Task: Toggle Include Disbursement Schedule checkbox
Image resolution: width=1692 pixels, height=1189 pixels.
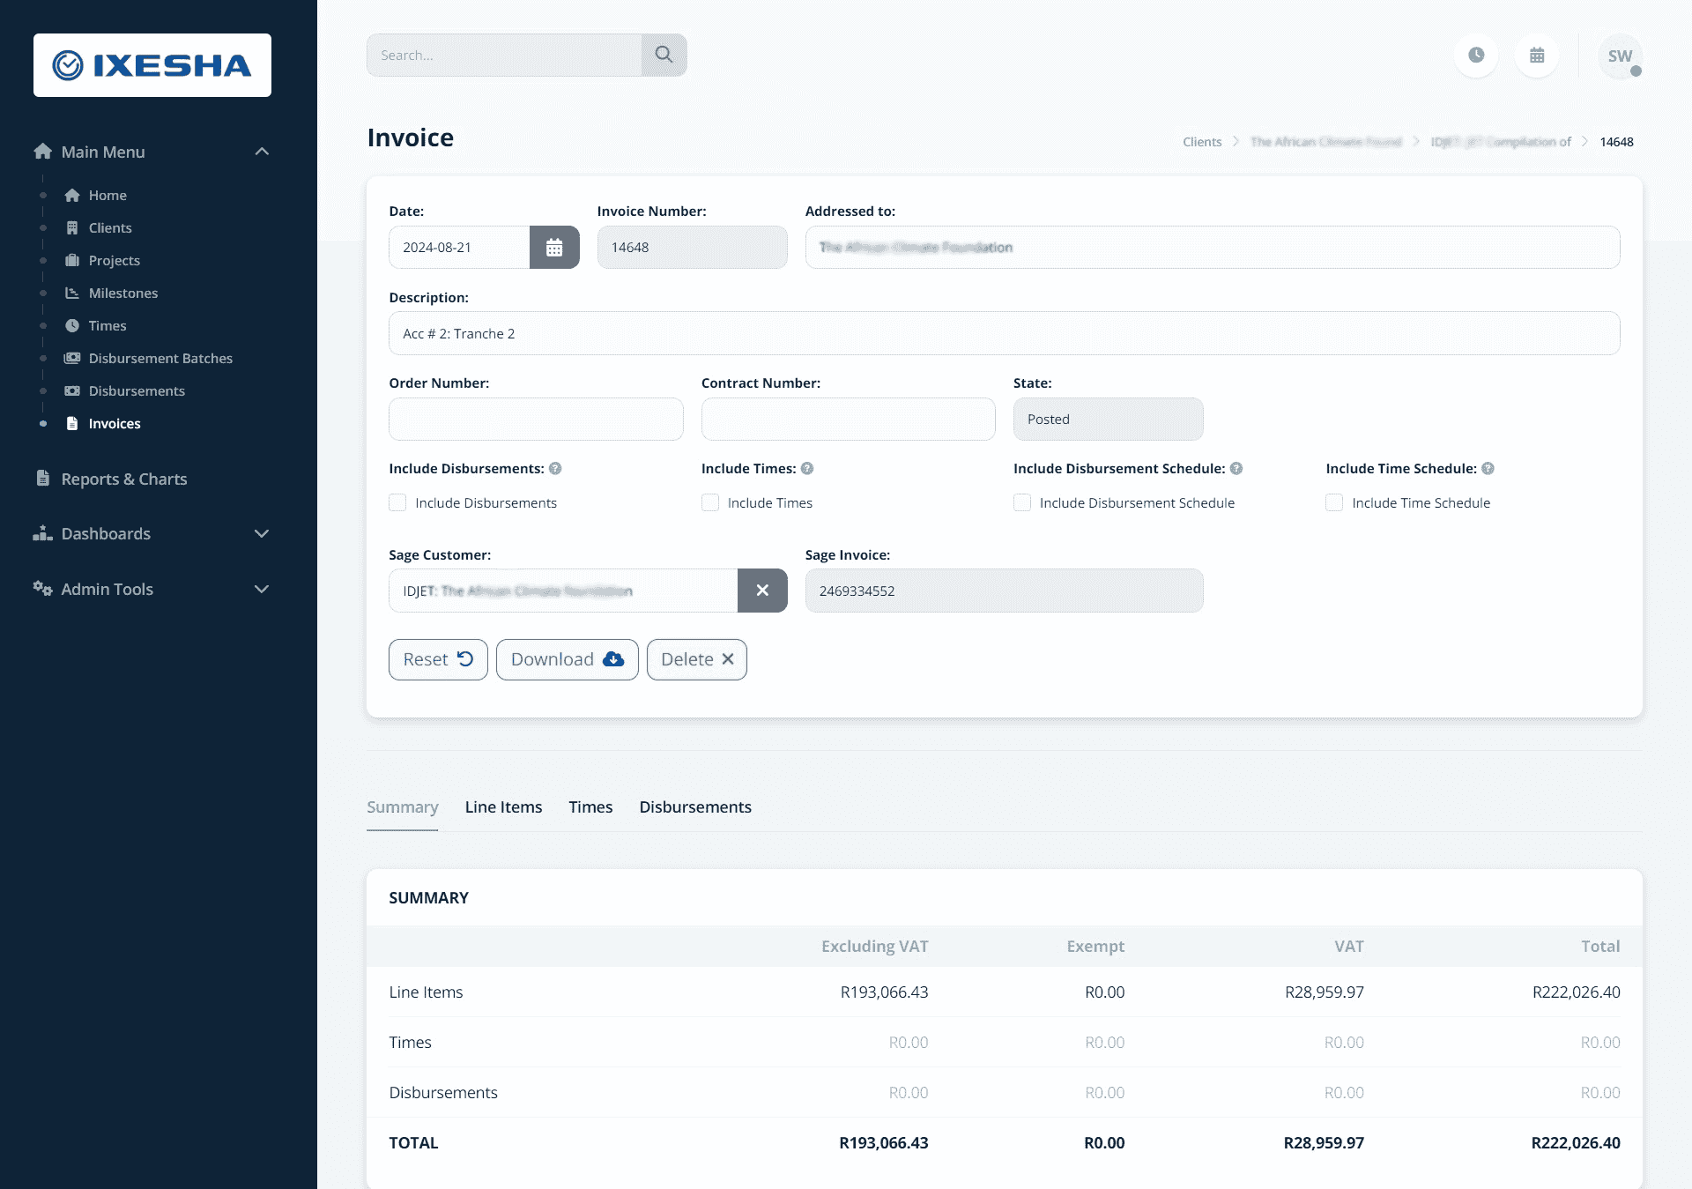Action: tap(1021, 503)
